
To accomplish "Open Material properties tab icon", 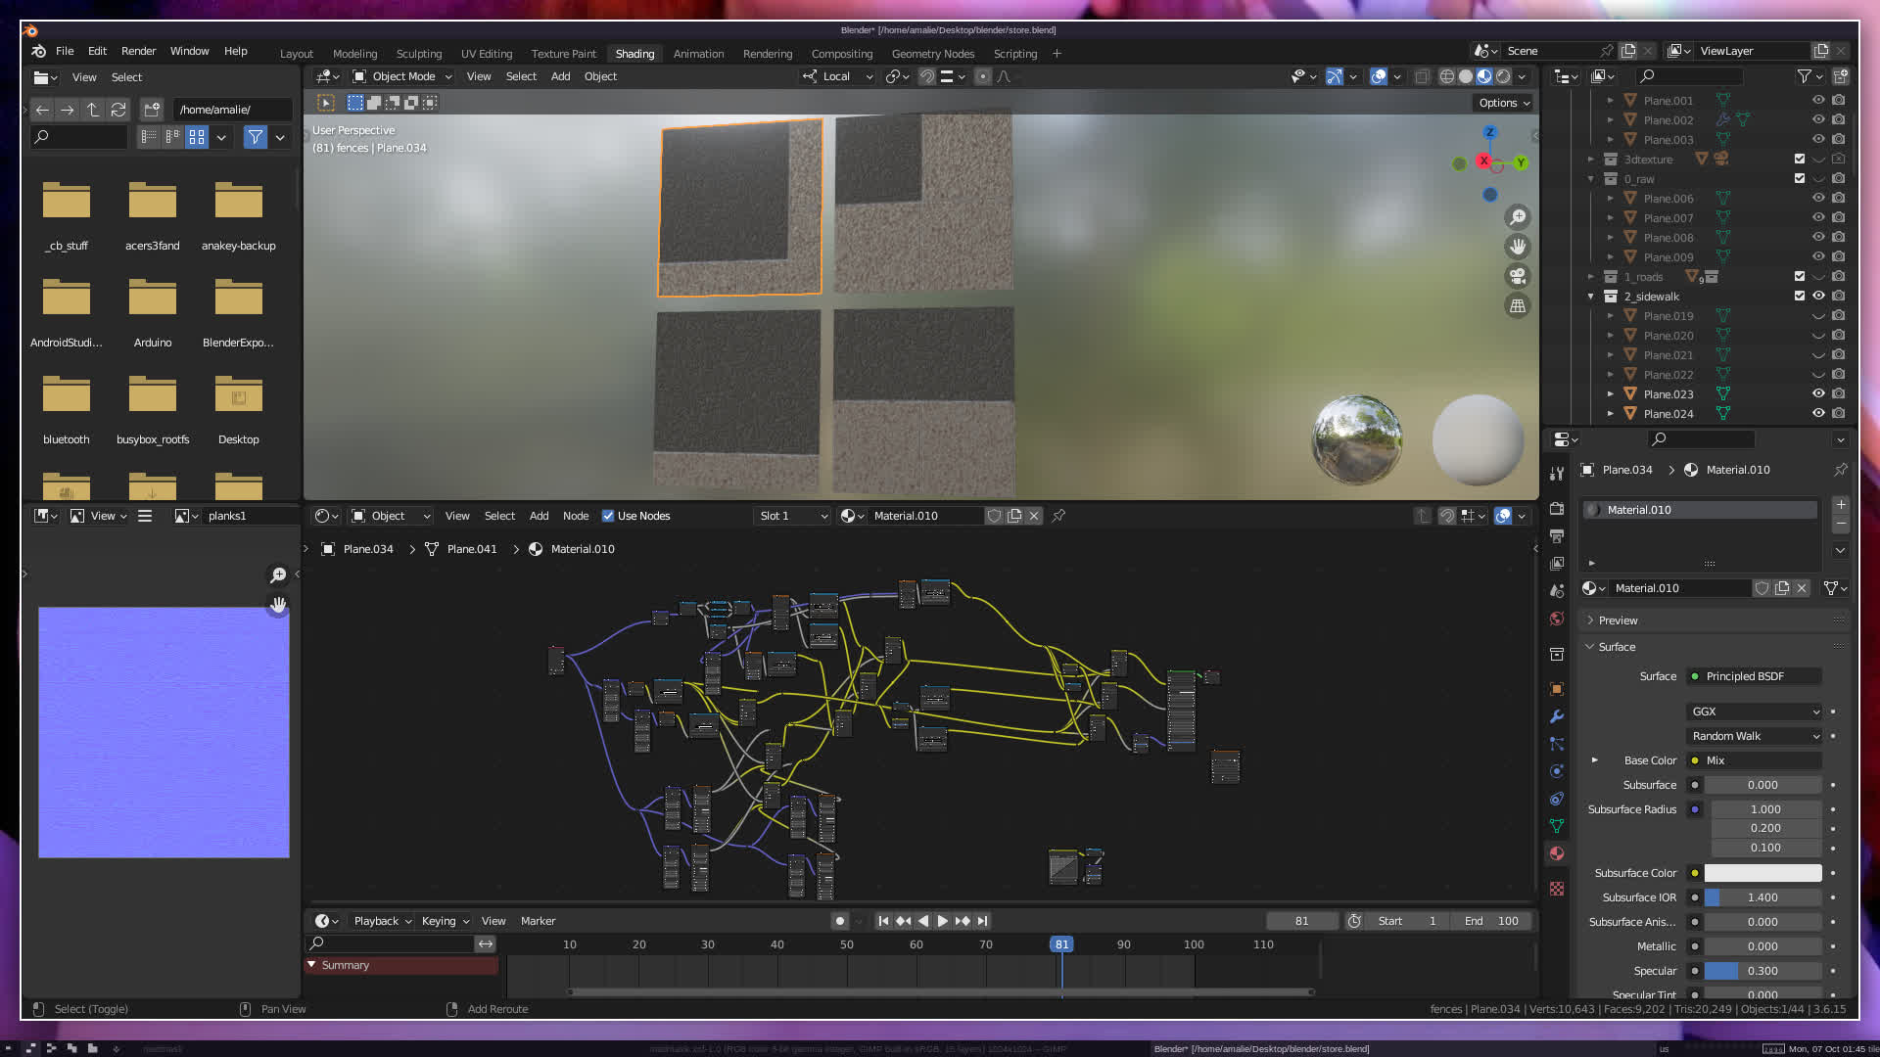I will point(1557,853).
